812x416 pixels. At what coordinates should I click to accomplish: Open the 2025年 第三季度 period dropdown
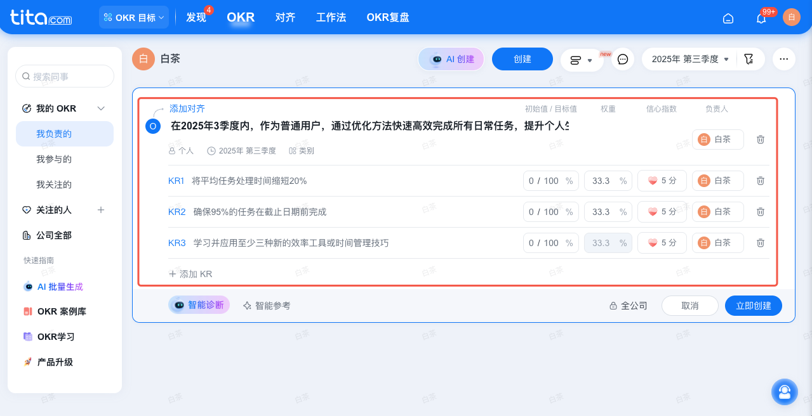tap(689, 58)
